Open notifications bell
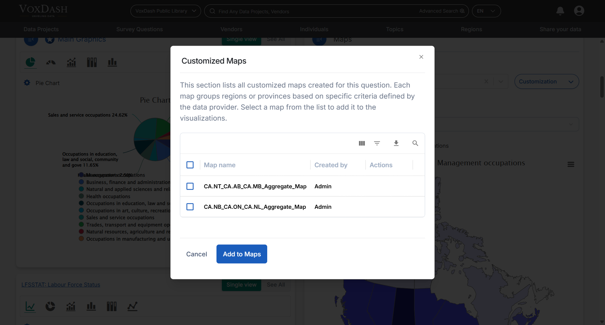 [560, 11]
